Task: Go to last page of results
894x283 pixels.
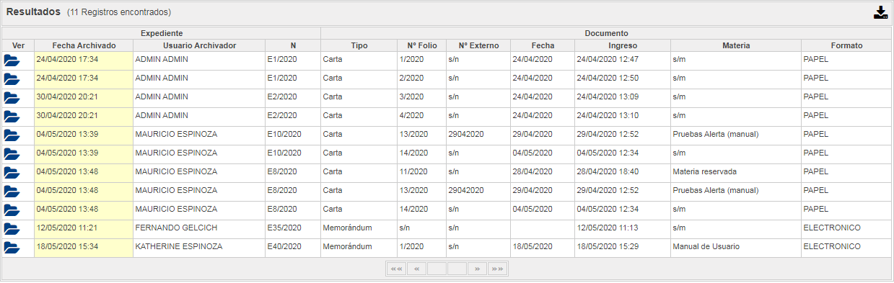Action: tap(497, 269)
